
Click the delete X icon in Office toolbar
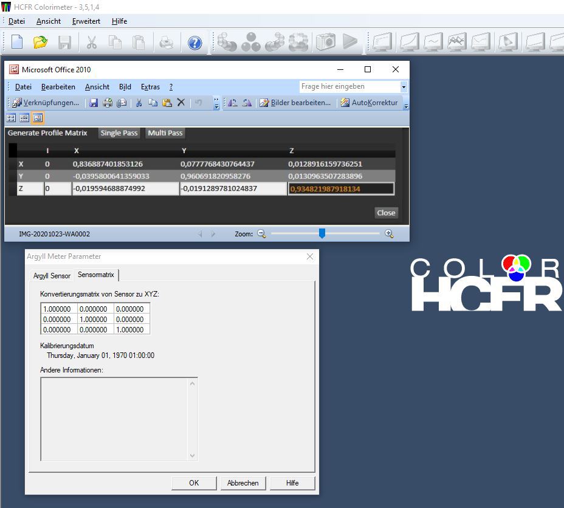181,103
